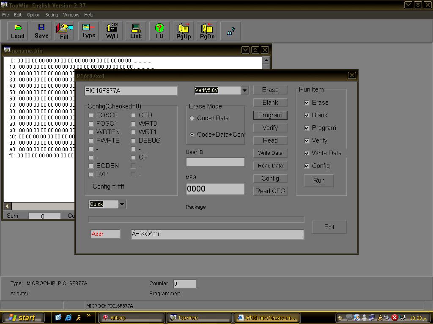The height and width of the screenshot is (324, 433).
Task: Open the Option menu
Action: pos(33,15)
